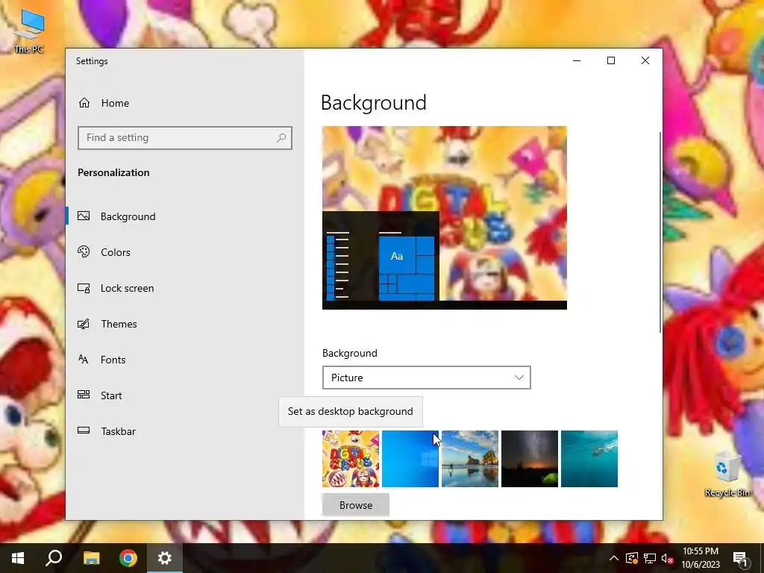This screenshot has width=764, height=573.
Task: Click the muted volume tray icon
Action: pyautogui.click(x=667, y=558)
